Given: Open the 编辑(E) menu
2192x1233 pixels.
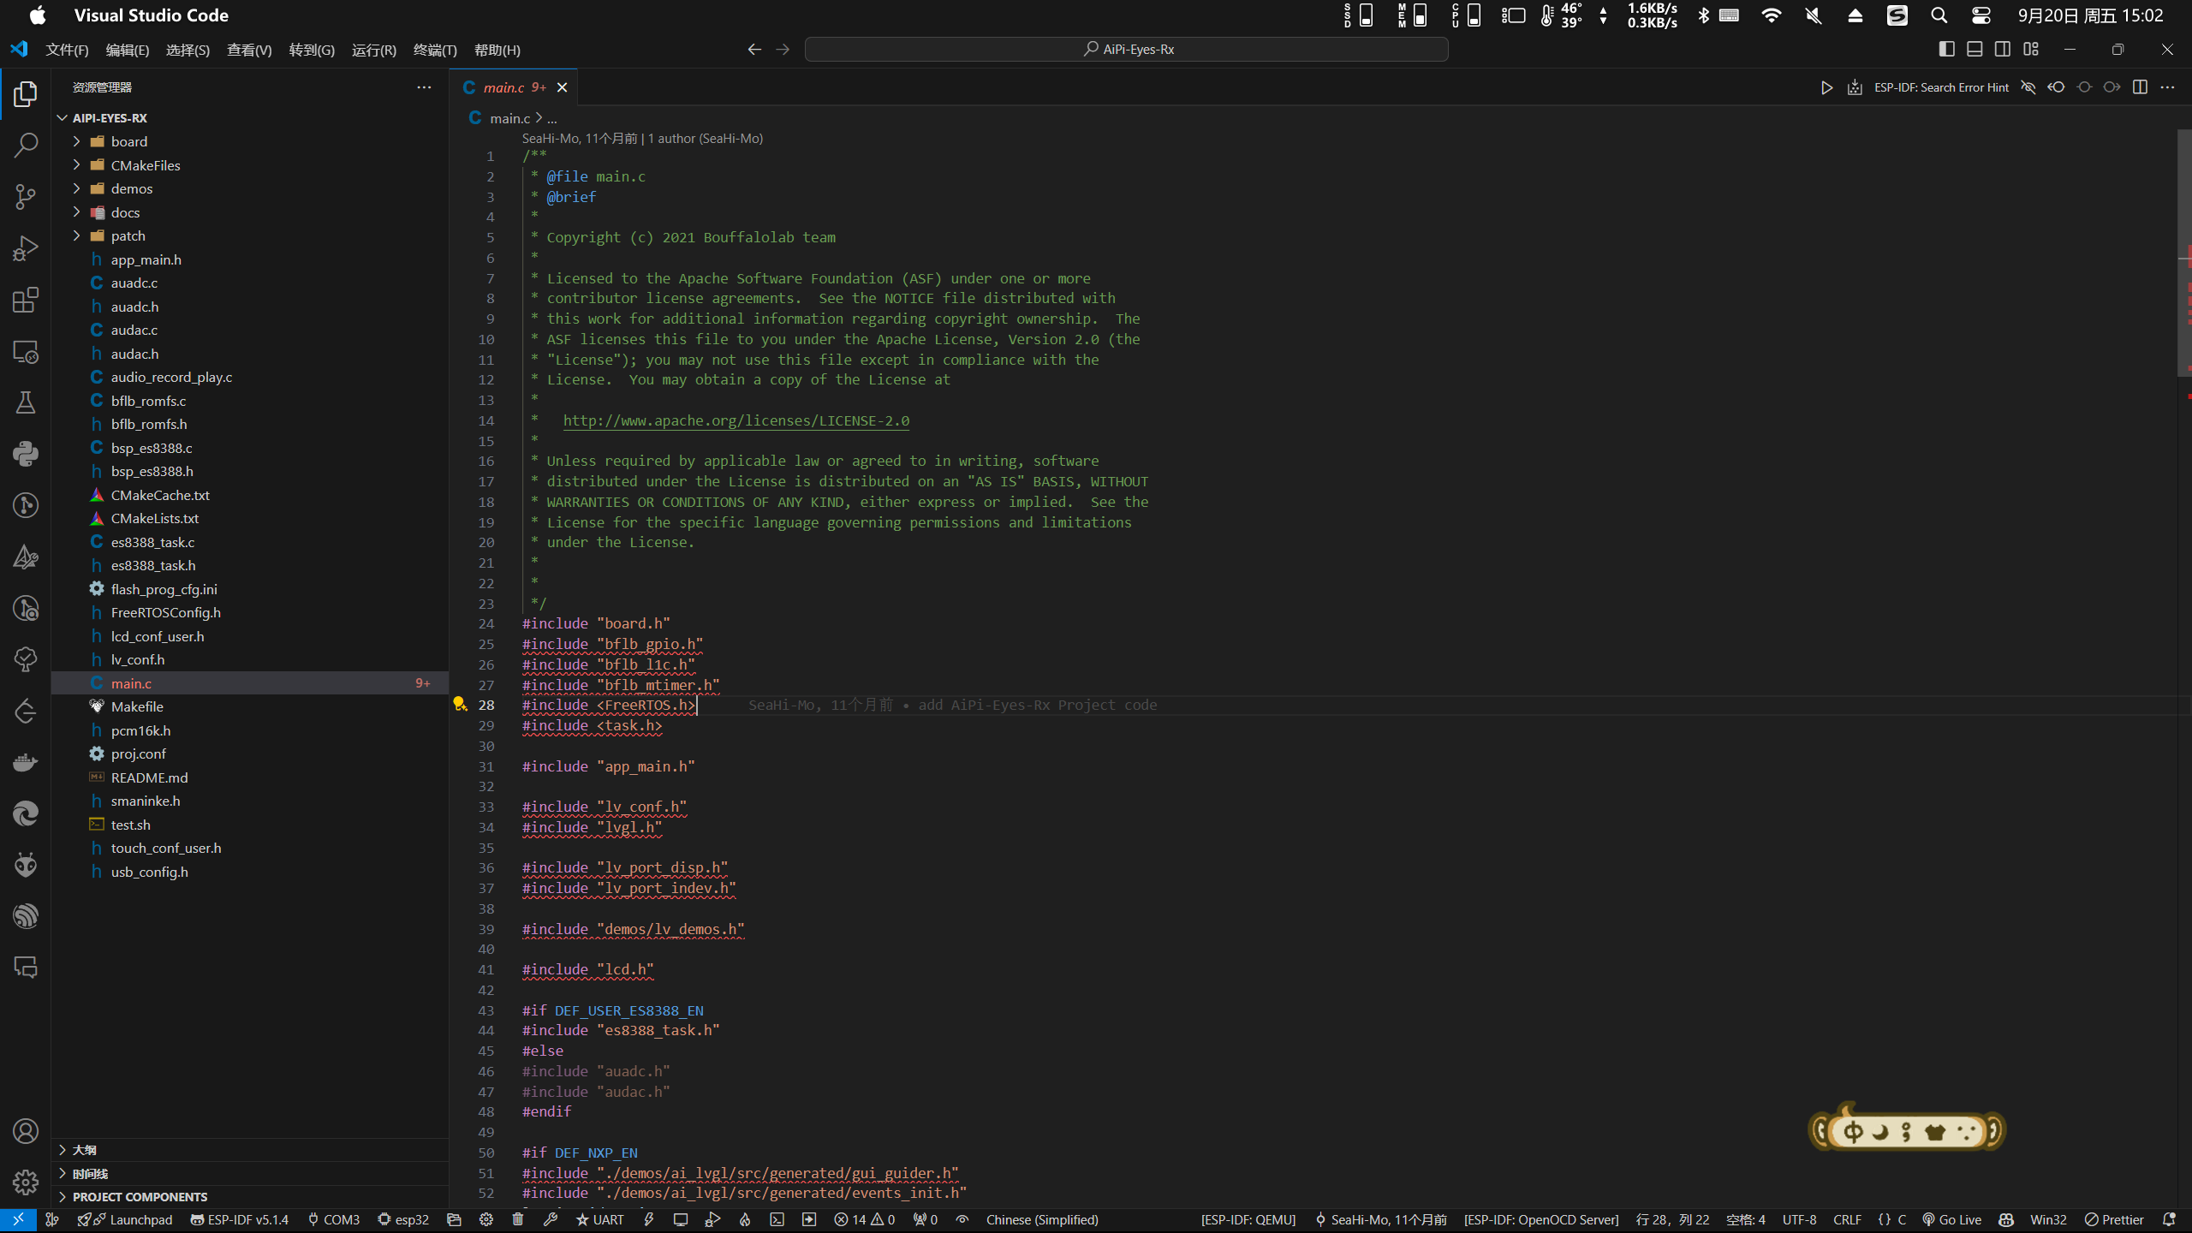Looking at the screenshot, I should [x=127, y=50].
